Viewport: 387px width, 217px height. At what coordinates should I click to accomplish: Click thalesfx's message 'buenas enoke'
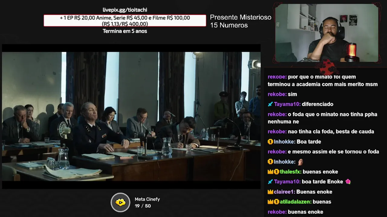point(320,172)
